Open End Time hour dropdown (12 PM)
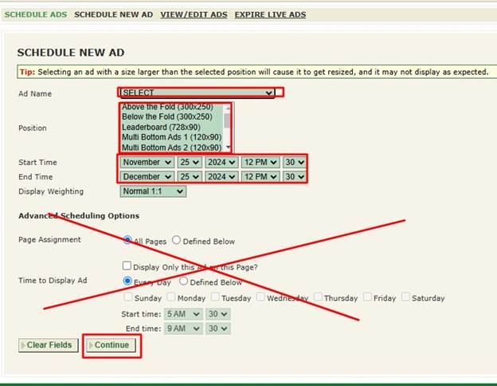Screen dimensions: 497x386 (260, 176)
